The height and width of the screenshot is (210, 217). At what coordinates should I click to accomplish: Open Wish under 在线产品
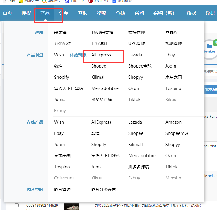pyautogui.click(x=59, y=122)
